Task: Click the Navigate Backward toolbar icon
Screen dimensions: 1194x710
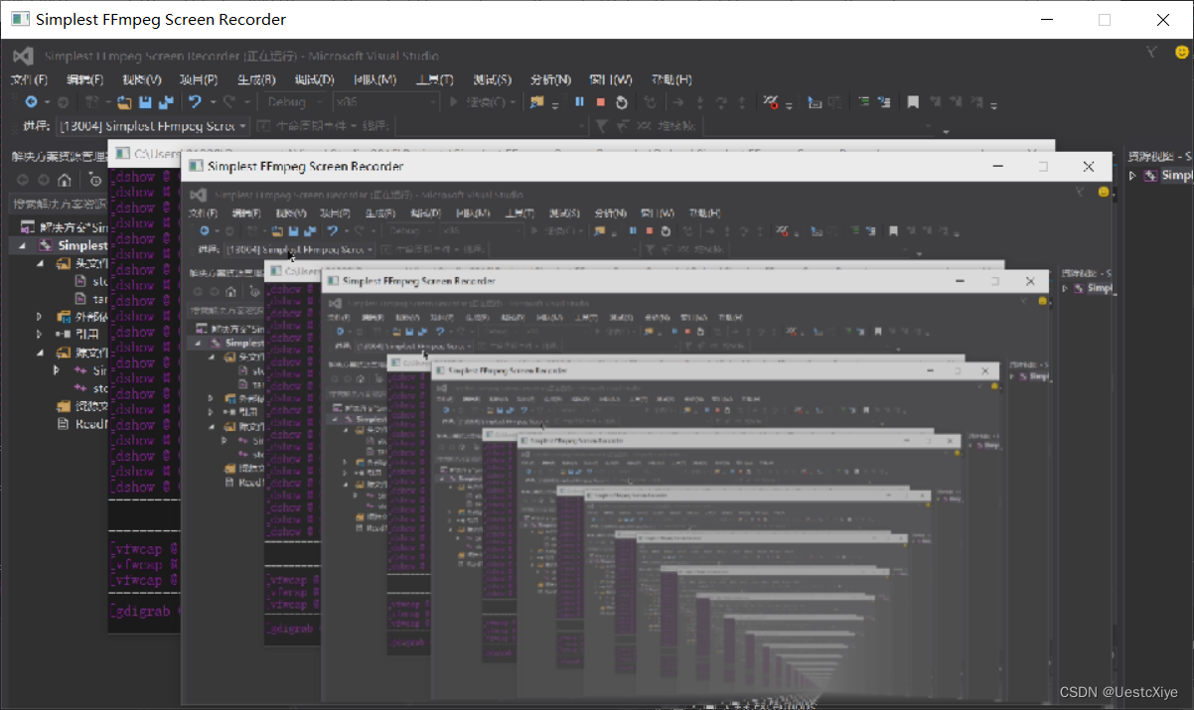Action: 31,102
